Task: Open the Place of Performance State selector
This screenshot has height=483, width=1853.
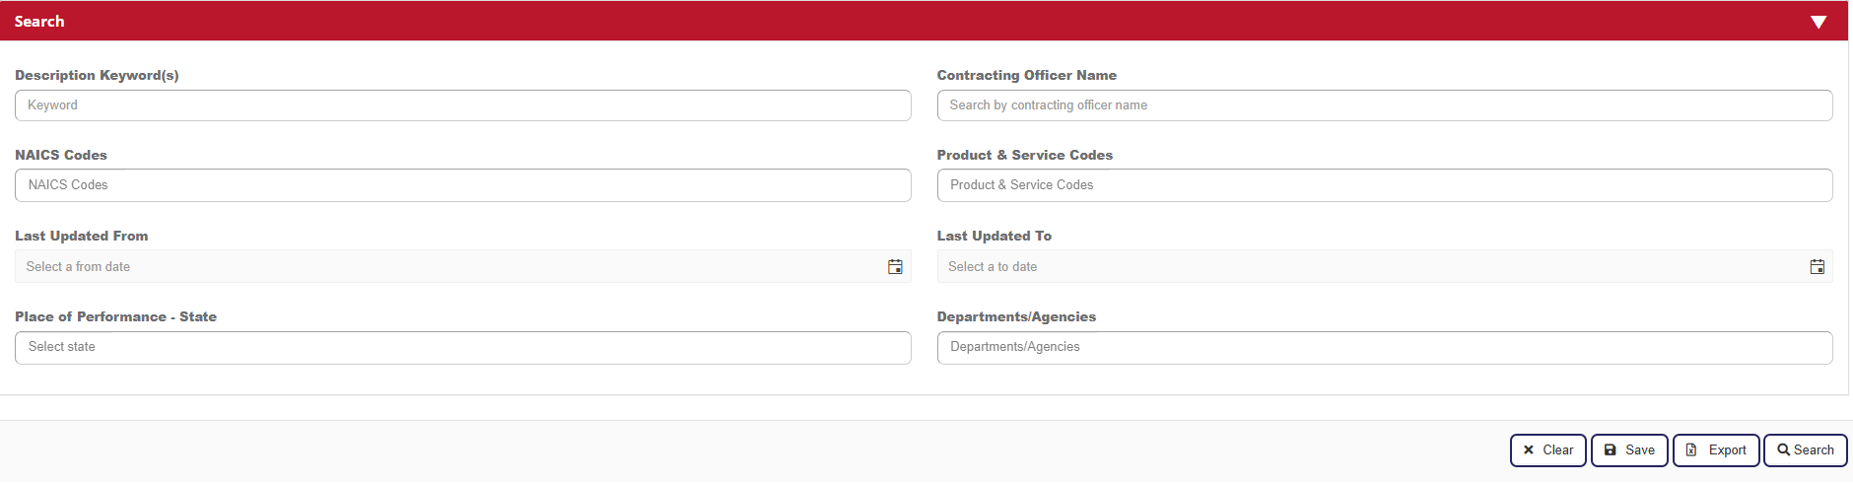Action: point(462,348)
